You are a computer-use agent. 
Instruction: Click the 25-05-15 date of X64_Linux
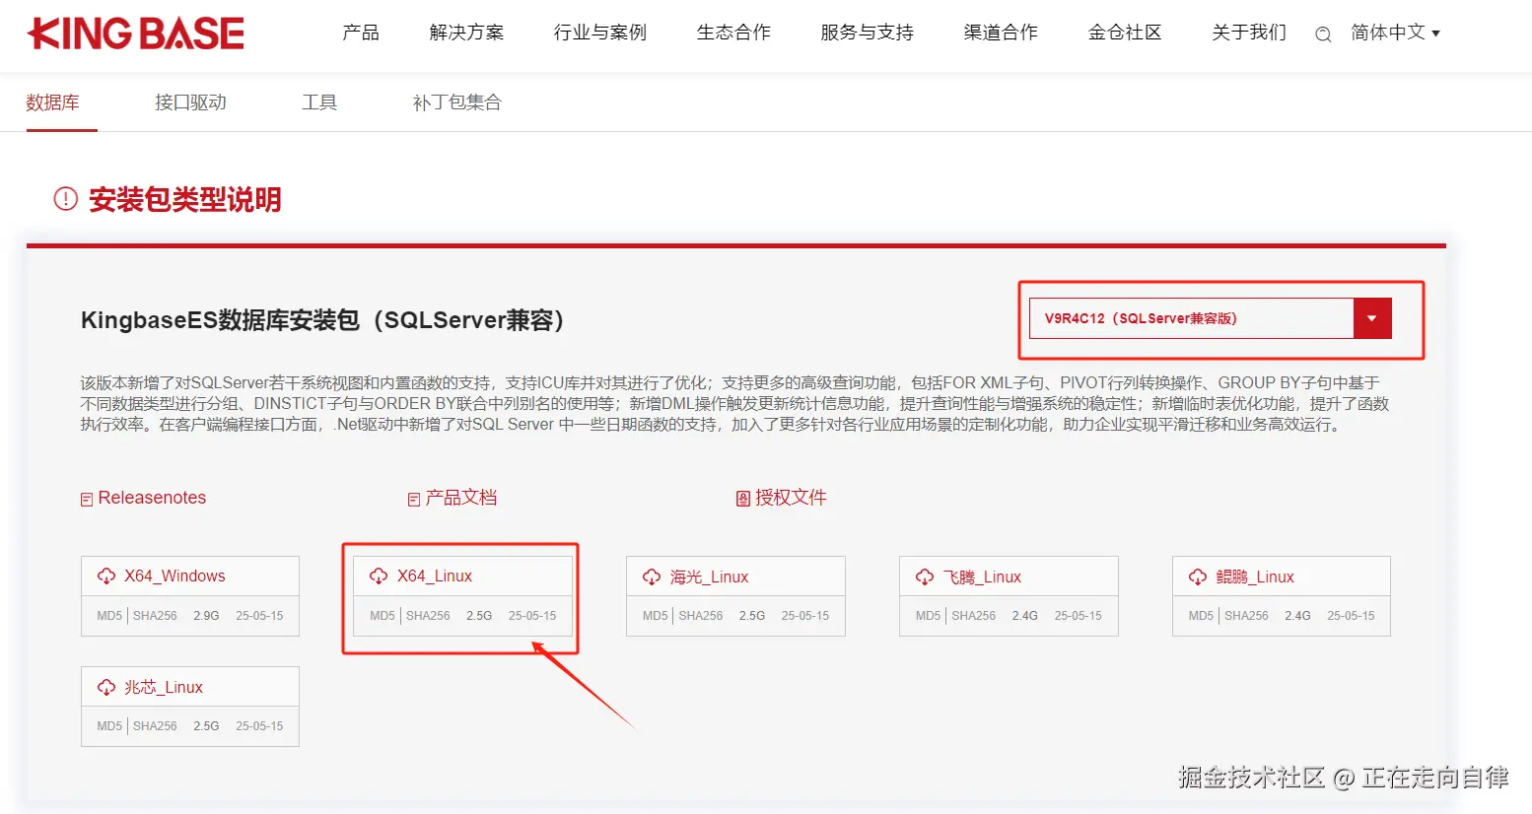[x=532, y=616]
